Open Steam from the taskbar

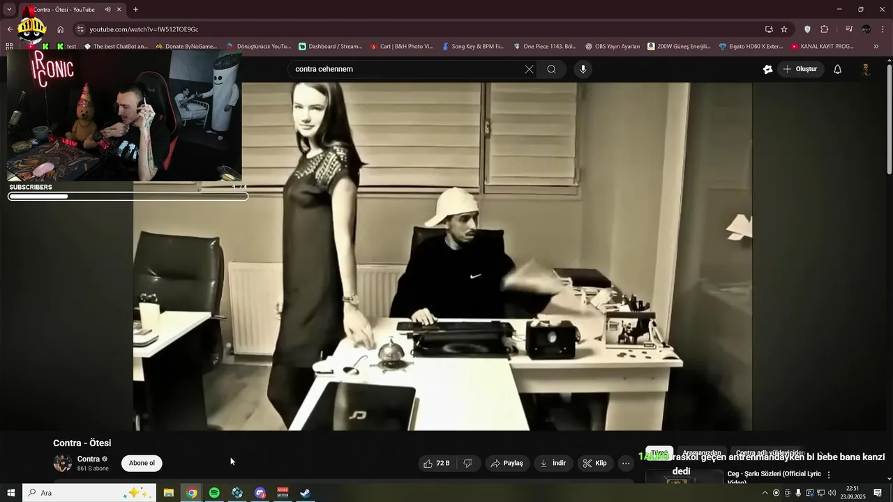306,493
